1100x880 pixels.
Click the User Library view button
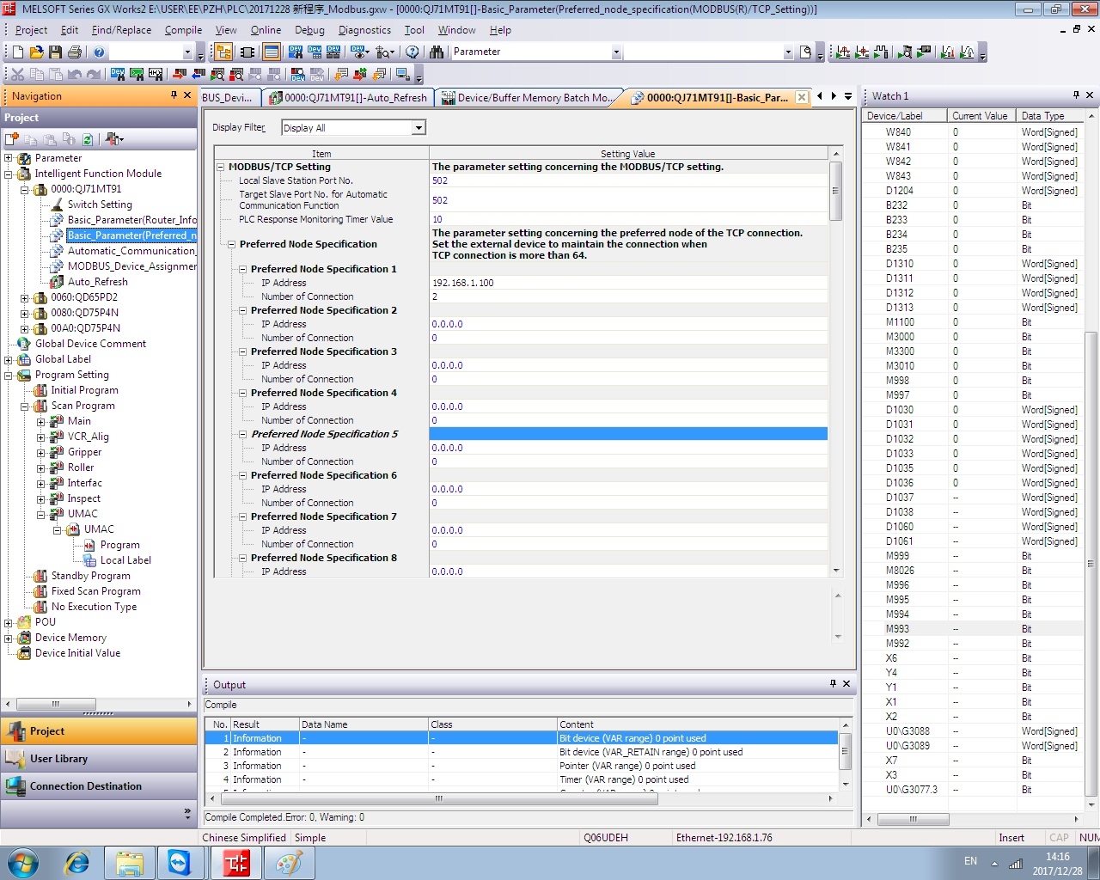[99, 759]
